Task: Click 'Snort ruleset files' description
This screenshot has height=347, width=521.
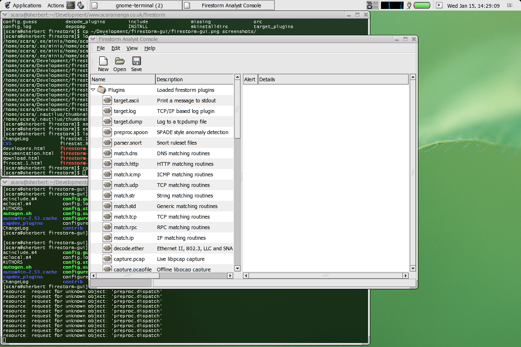Action: pyautogui.click(x=177, y=143)
